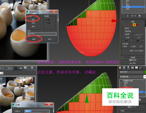
Task: Select 顶点 level in lower modifier stack
Action: pos(126,83)
